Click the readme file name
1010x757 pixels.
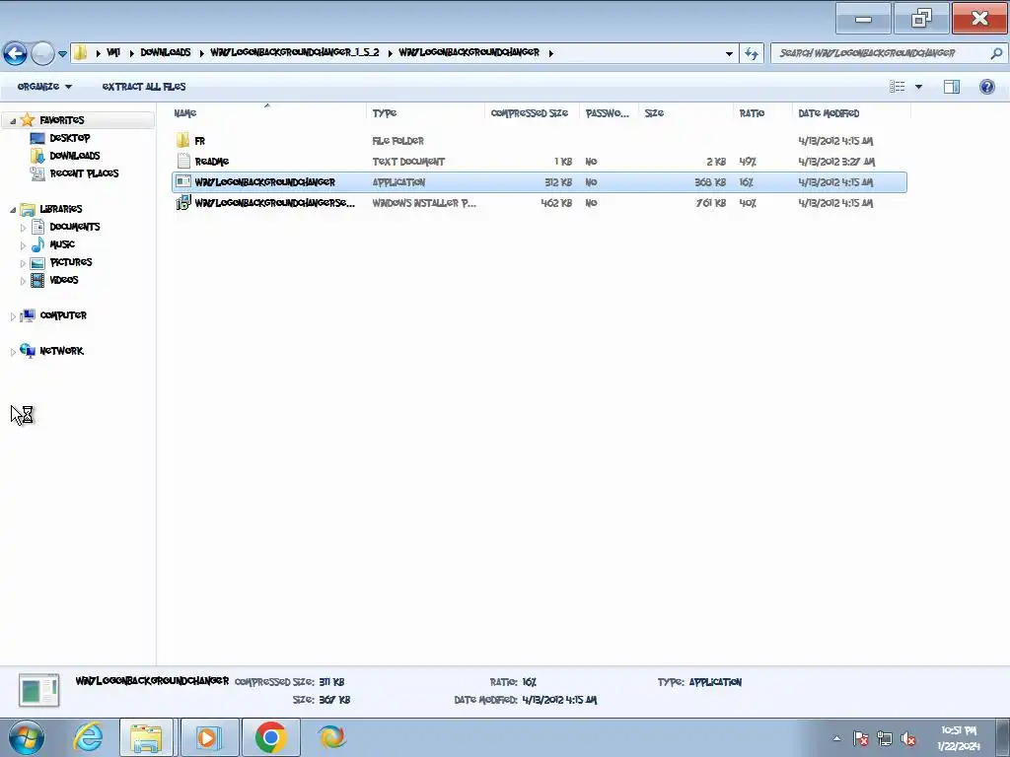pos(212,162)
